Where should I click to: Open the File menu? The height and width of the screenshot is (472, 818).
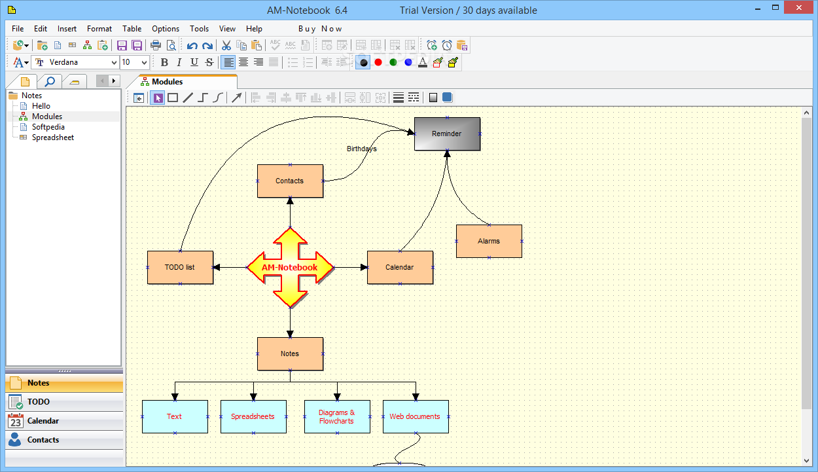pos(18,29)
